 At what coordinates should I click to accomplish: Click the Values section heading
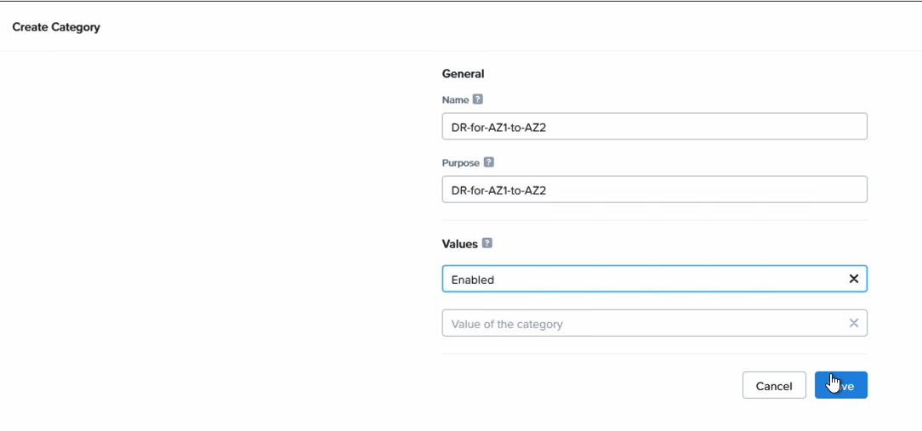pyautogui.click(x=460, y=243)
